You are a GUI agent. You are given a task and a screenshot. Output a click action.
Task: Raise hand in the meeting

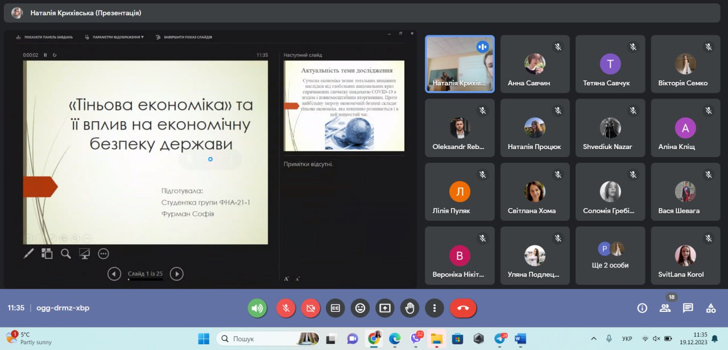point(409,308)
